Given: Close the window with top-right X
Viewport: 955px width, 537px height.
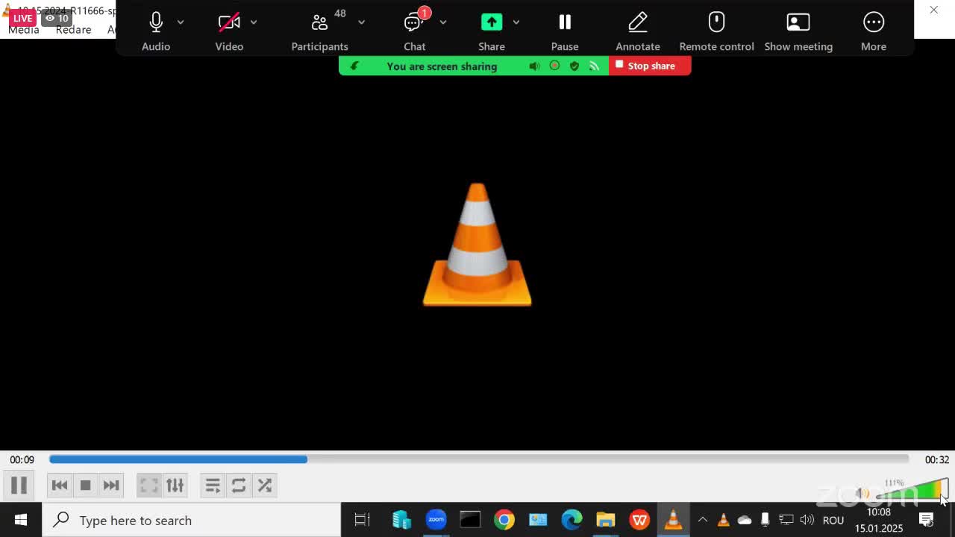Looking at the screenshot, I should 933,10.
